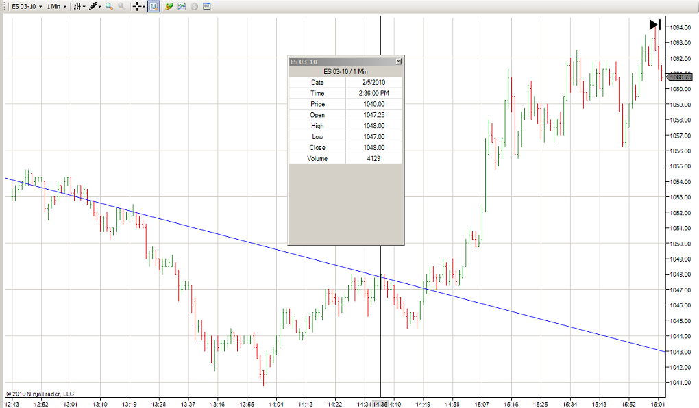Viewport: 699px width, 408px height.
Task: Click the 1043.00 price axis label
Action: pos(680,352)
